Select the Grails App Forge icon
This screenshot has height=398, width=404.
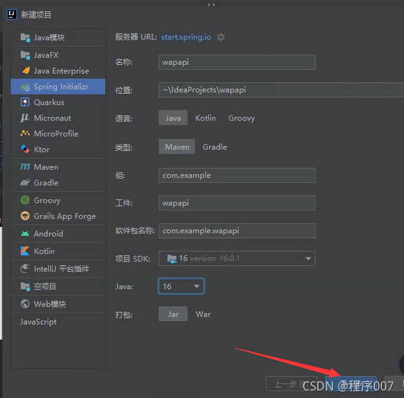[25, 216]
